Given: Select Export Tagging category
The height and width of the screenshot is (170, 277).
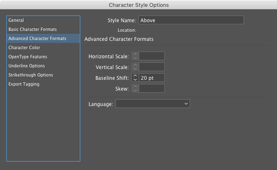Looking at the screenshot, I should tap(43, 84).
